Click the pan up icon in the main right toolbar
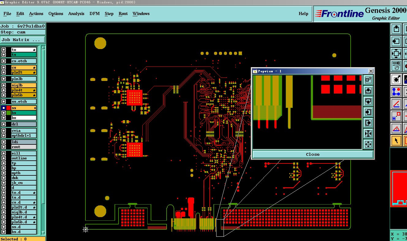This screenshot has height=241, width=407. 397,29
